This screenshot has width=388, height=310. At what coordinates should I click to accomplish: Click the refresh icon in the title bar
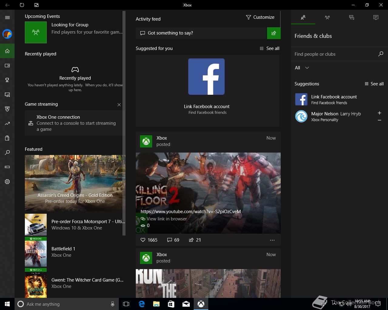22,5
